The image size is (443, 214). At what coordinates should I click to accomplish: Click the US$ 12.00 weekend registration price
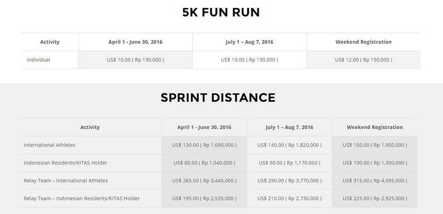tap(363, 60)
